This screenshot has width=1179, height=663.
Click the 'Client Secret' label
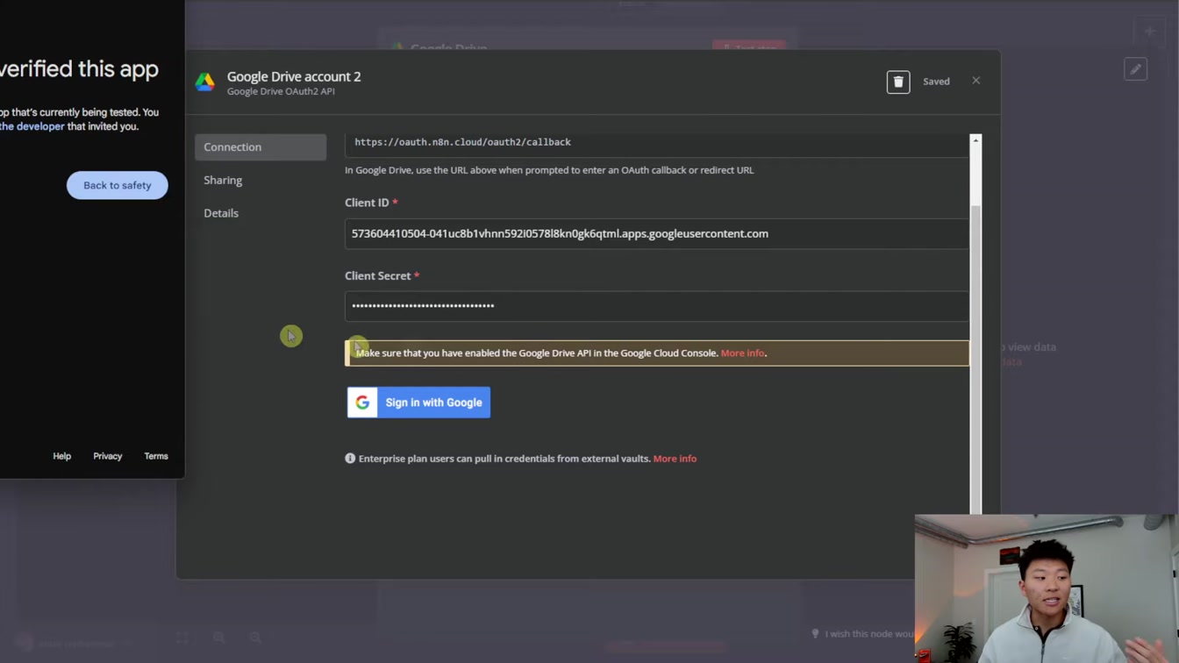pyautogui.click(x=378, y=275)
